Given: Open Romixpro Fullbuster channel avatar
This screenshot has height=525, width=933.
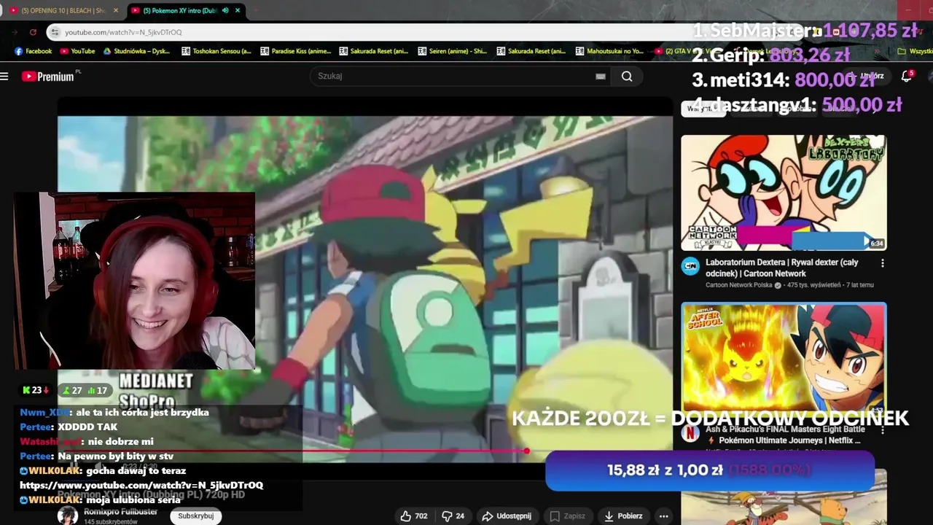Looking at the screenshot, I should [68, 516].
